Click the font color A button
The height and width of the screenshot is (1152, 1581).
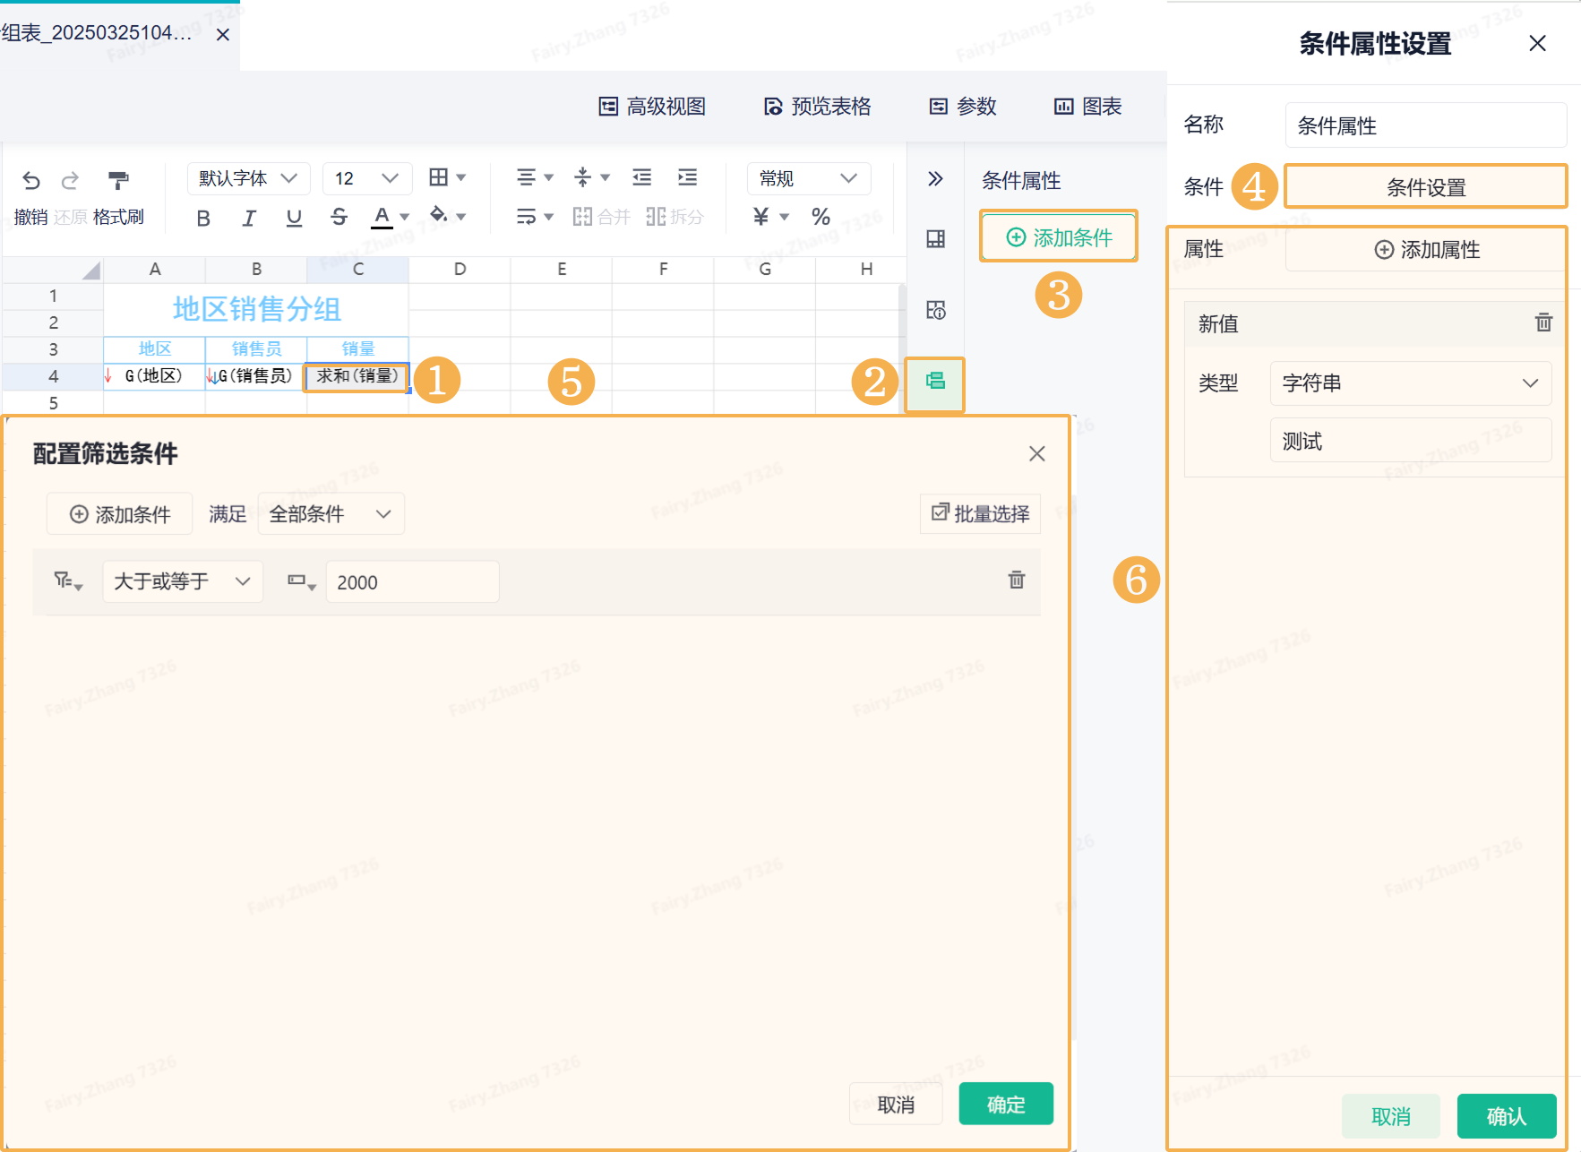(382, 217)
